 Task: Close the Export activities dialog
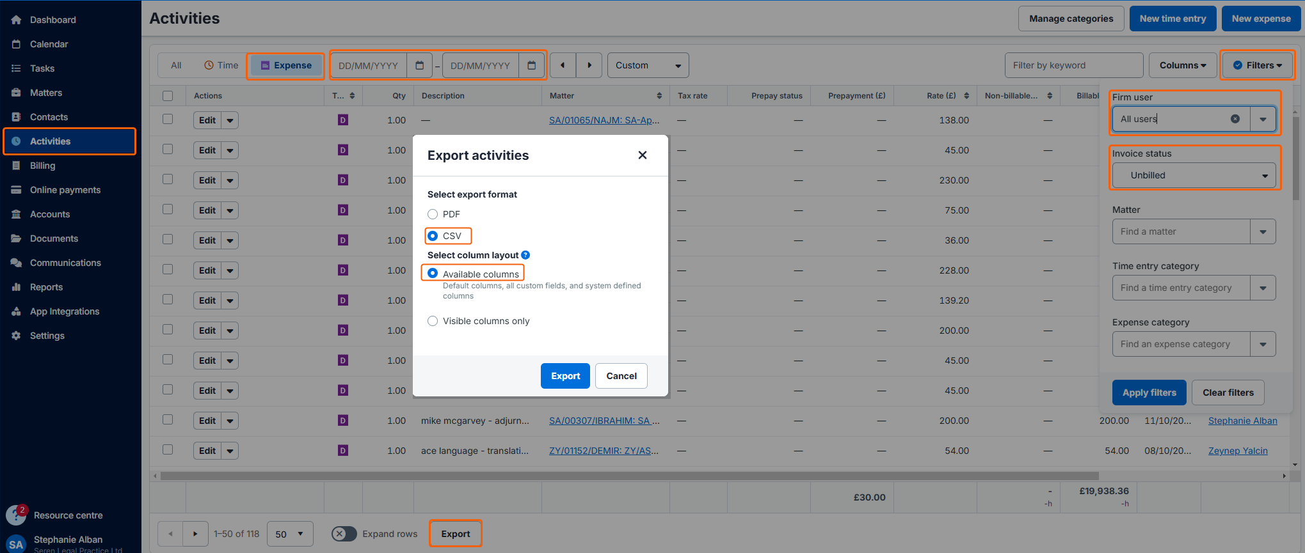tap(642, 155)
